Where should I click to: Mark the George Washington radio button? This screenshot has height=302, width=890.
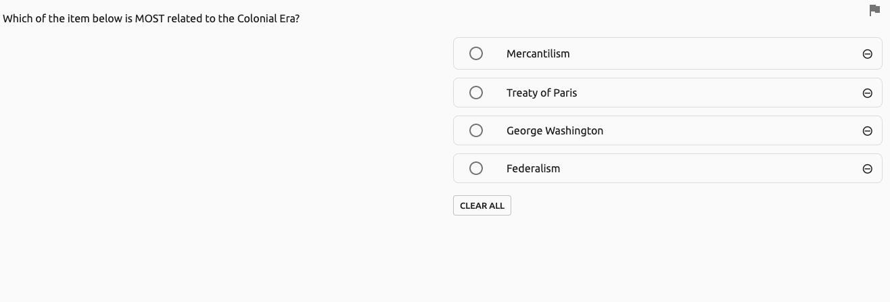tap(476, 130)
